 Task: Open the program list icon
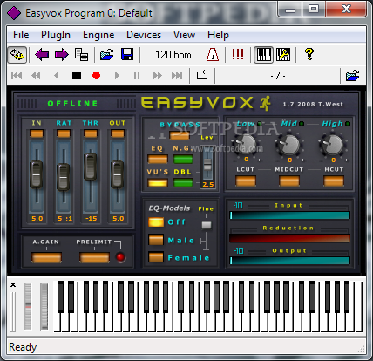(81, 55)
